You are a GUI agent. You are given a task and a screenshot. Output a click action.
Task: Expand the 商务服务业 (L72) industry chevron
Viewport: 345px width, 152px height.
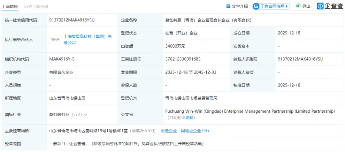tap(85, 114)
